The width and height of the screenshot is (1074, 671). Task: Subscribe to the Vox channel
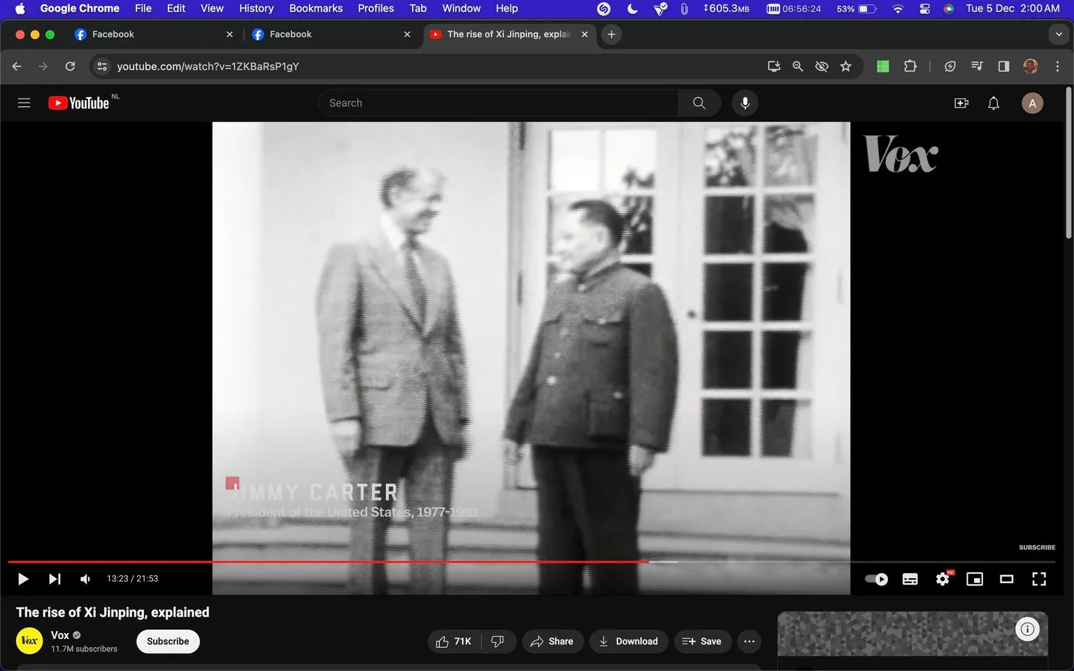click(x=168, y=641)
